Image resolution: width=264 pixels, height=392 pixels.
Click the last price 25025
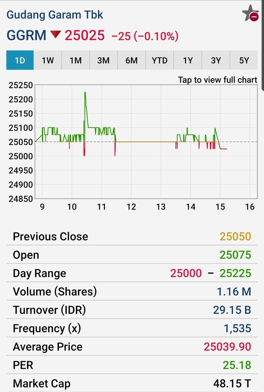click(x=85, y=35)
